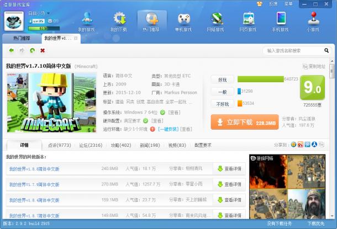
Task: Click 复制地址 copy address link
Action: [314, 66]
